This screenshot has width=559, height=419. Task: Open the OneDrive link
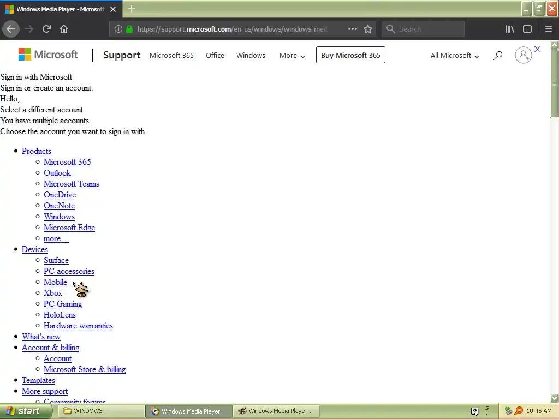click(60, 195)
